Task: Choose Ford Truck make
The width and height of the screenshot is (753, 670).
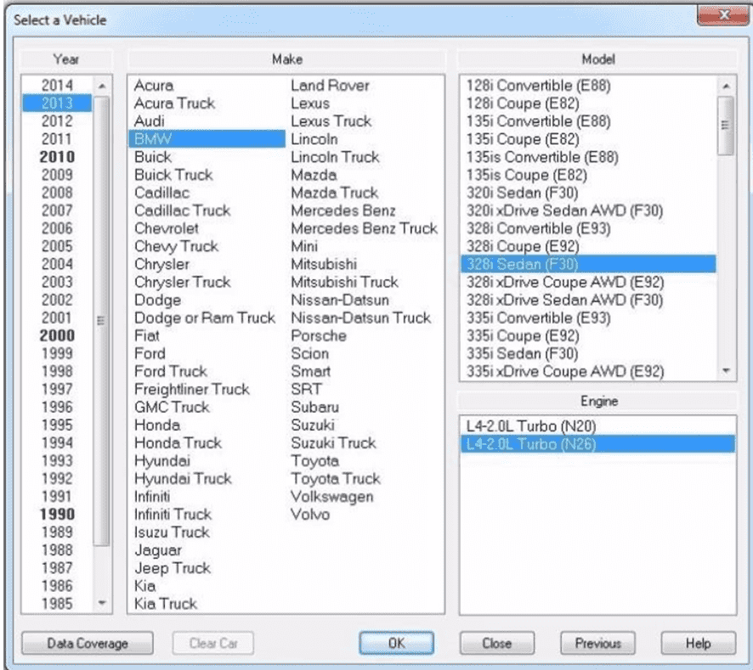Action: pyautogui.click(x=171, y=371)
